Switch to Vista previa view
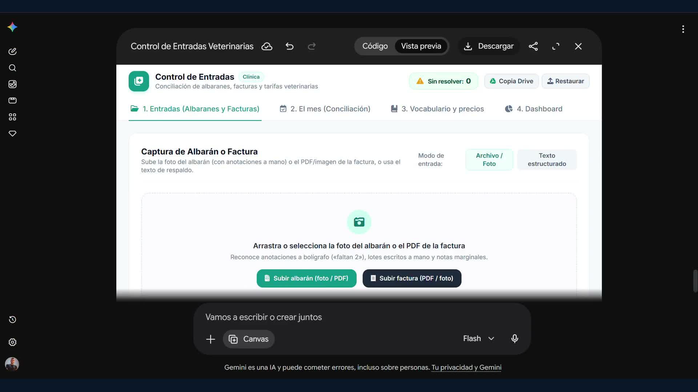The width and height of the screenshot is (698, 392). [x=421, y=46]
